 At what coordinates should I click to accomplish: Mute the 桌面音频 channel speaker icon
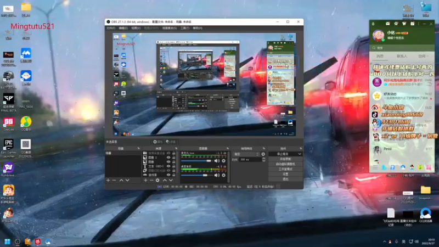pyautogui.click(x=217, y=175)
